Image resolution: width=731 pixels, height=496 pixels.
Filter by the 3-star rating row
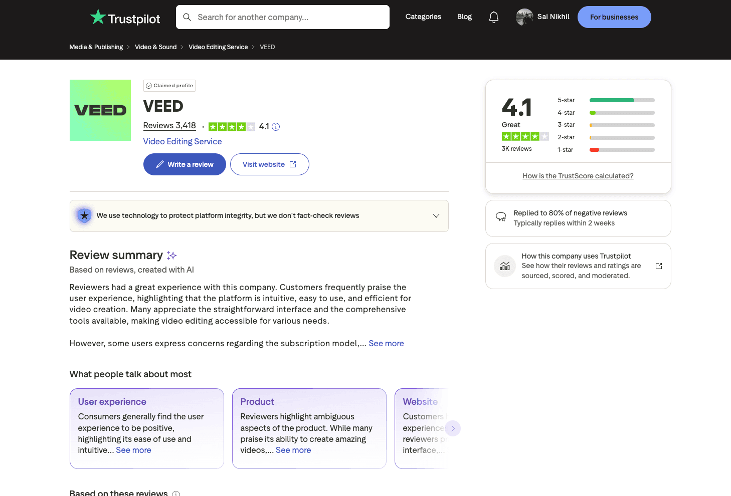(606, 125)
